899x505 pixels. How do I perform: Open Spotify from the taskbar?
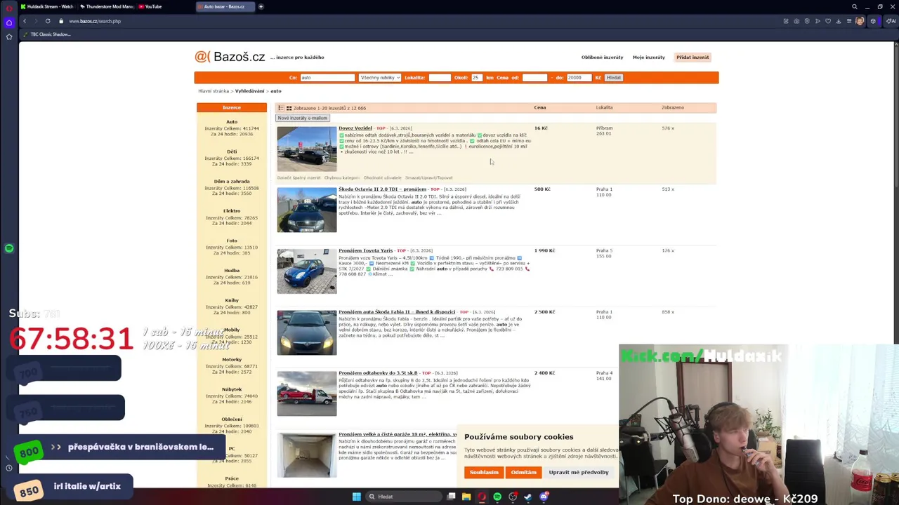tap(497, 497)
